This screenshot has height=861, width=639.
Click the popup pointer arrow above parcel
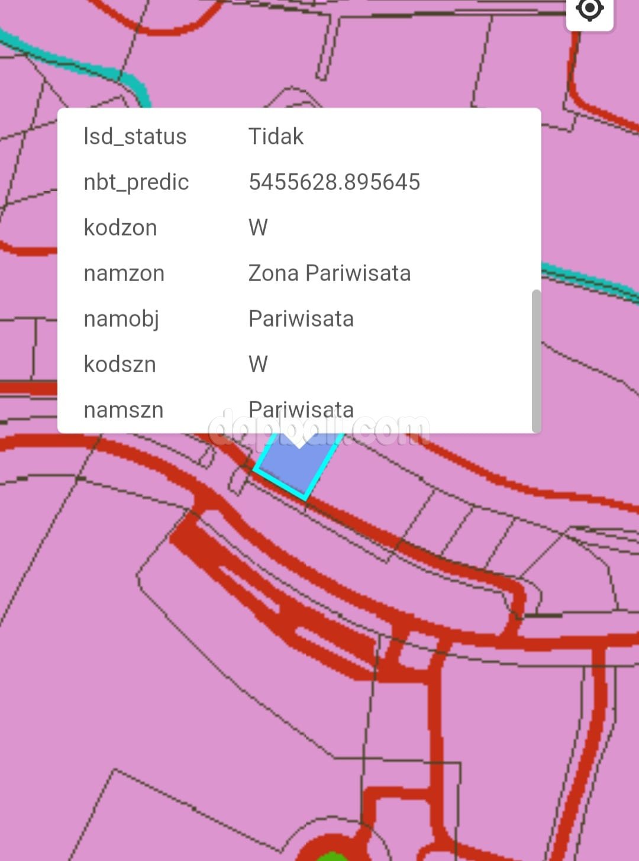(300, 441)
